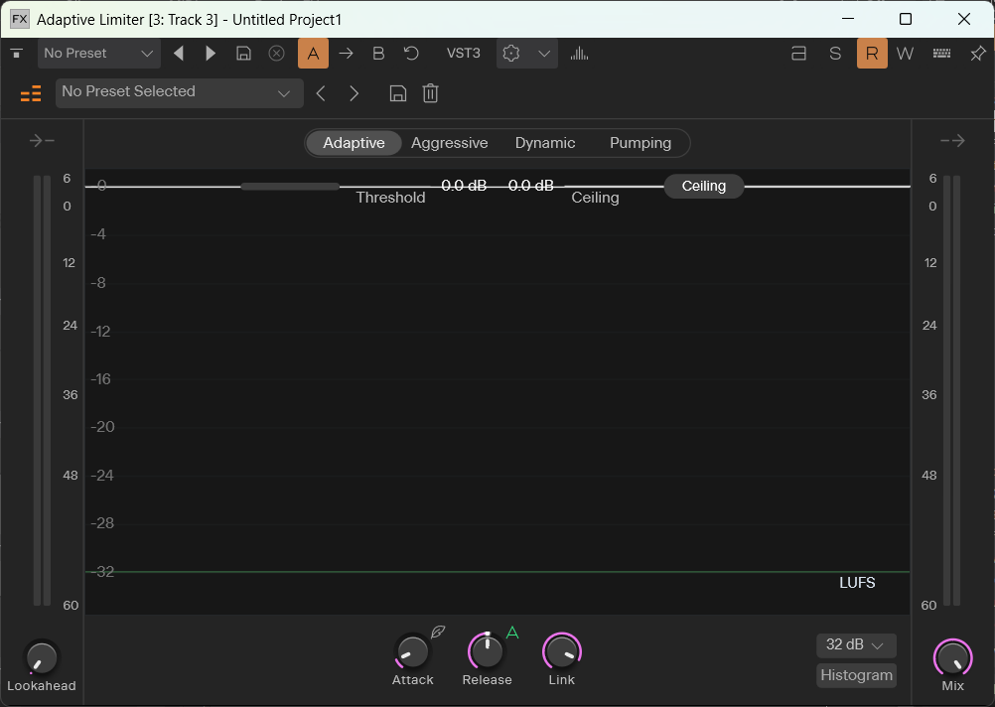The height and width of the screenshot is (707, 995).
Task: Select the Pumping limiter mode
Action: tap(640, 143)
